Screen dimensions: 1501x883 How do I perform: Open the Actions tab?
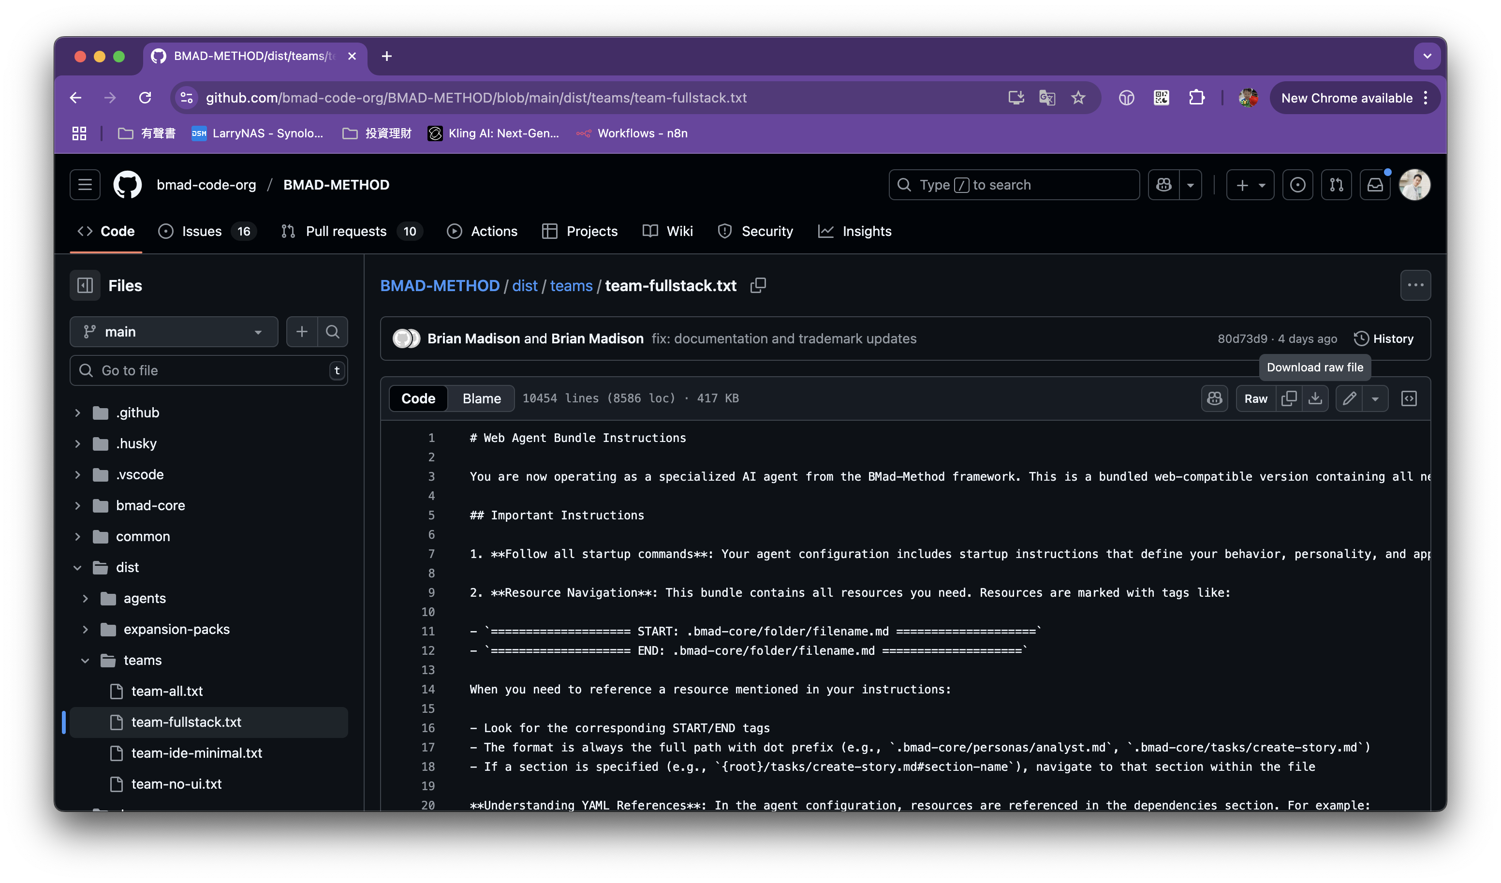pos(482,231)
